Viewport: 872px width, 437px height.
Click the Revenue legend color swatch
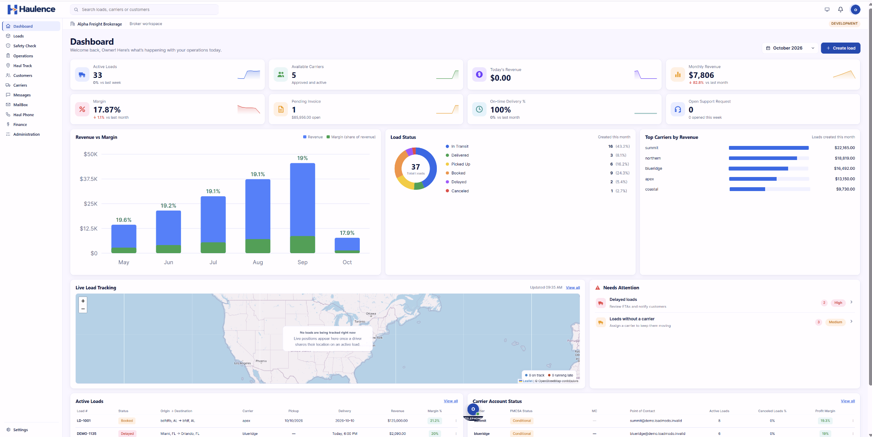pyautogui.click(x=305, y=137)
